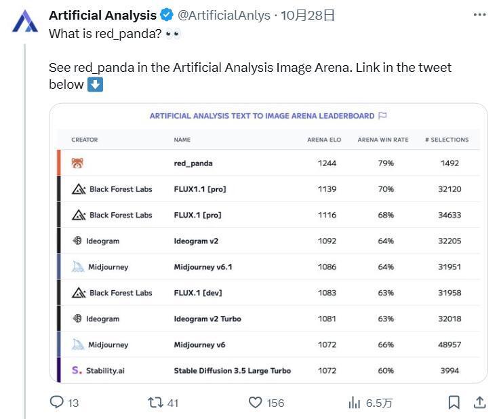499x419 pixels.
Task: Open the Artificial Analysis account name link
Action: coord(102,16)
